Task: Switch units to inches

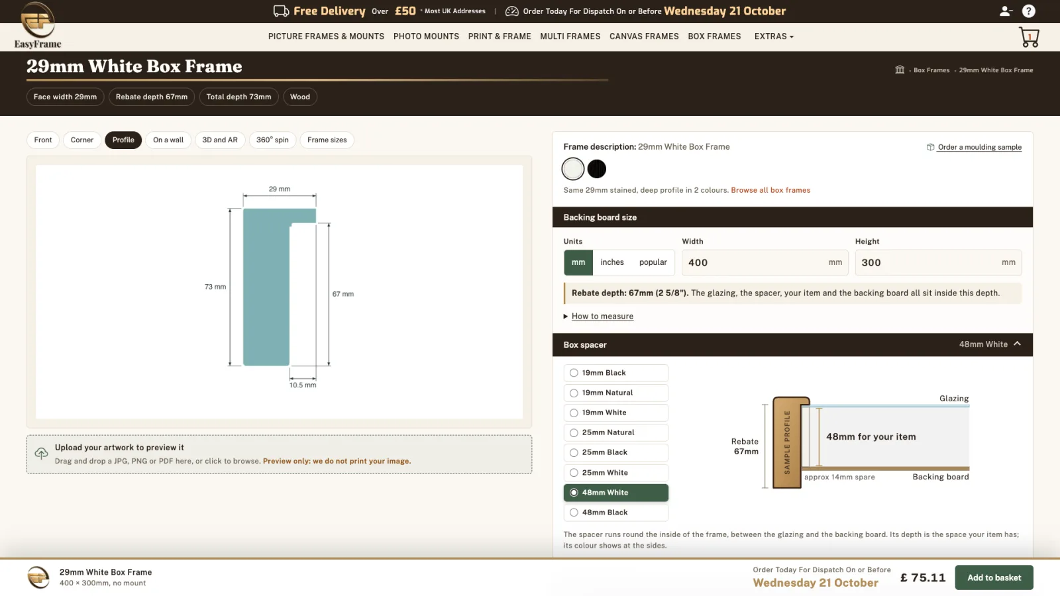Action: tap(612, 262)
